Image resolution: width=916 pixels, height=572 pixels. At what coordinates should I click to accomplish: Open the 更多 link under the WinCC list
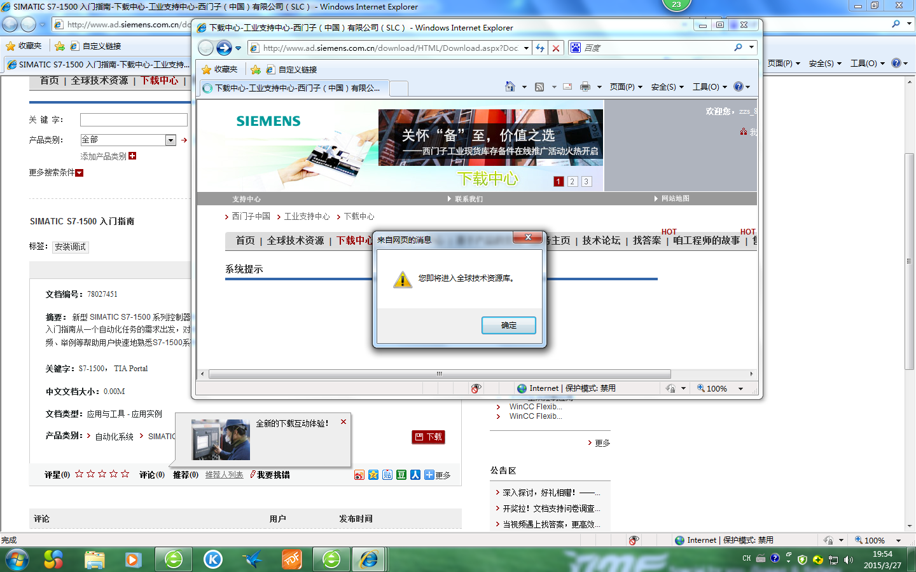[602, 443]
